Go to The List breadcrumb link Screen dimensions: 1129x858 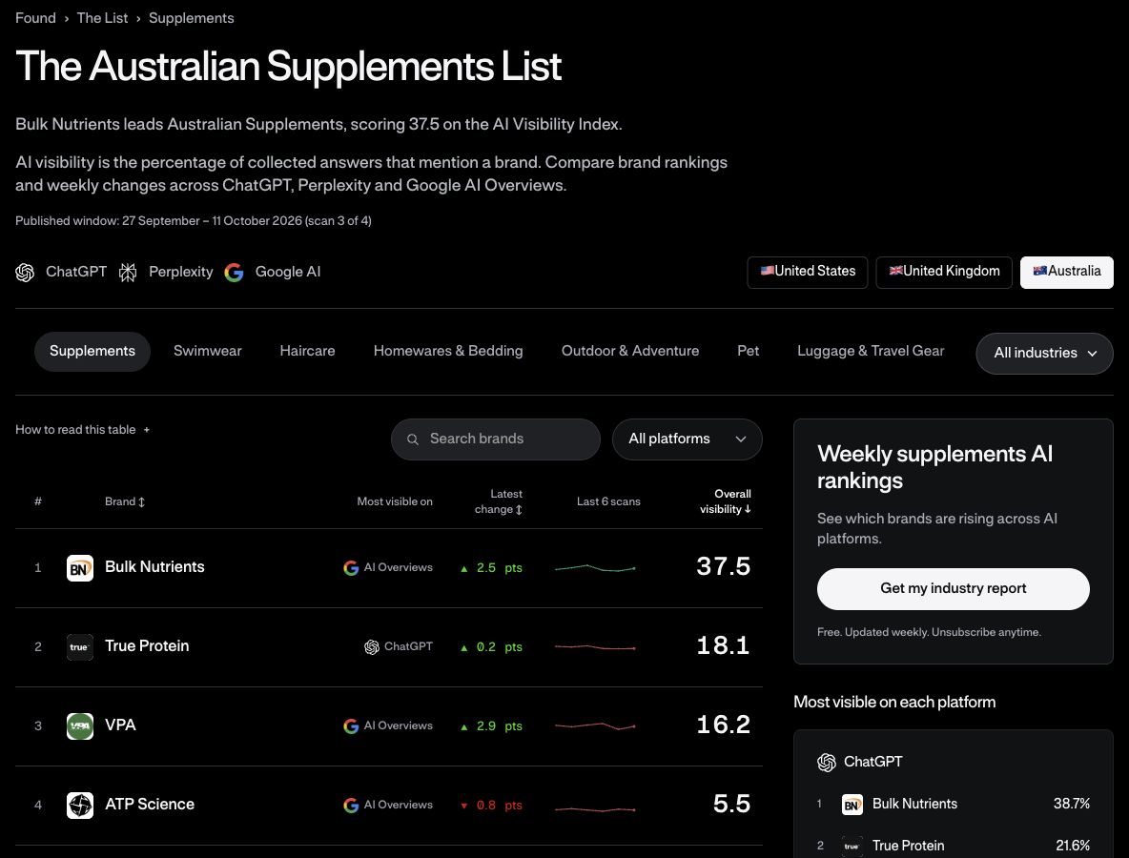click(102, 18)
